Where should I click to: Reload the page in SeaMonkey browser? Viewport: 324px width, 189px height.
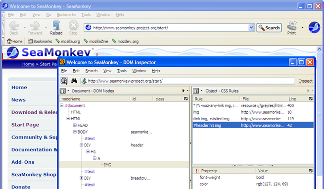pyautogui.click(x=56, y=28)
